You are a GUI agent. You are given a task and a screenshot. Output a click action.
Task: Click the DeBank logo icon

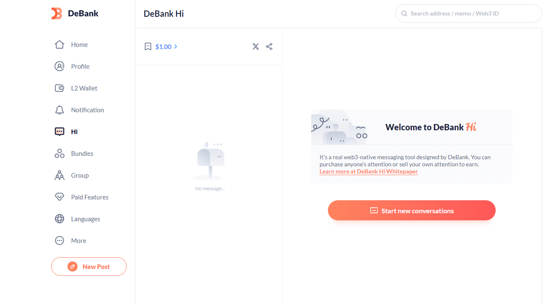click(x=57, y=13)
